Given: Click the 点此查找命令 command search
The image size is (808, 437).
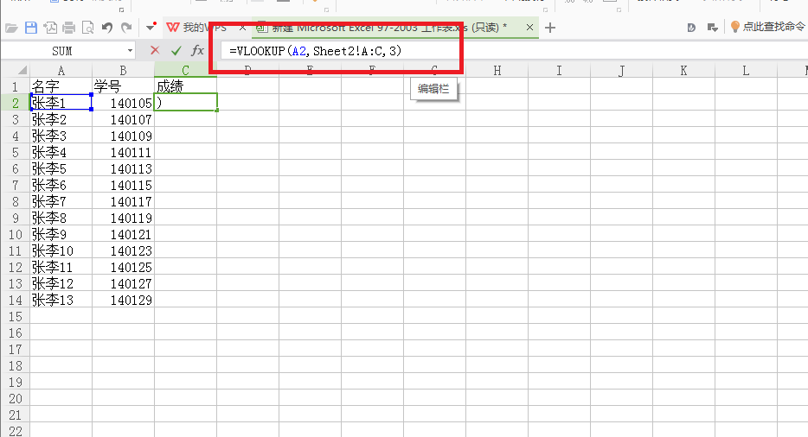Looking at the screenshot, I should [x=767, y=28].
